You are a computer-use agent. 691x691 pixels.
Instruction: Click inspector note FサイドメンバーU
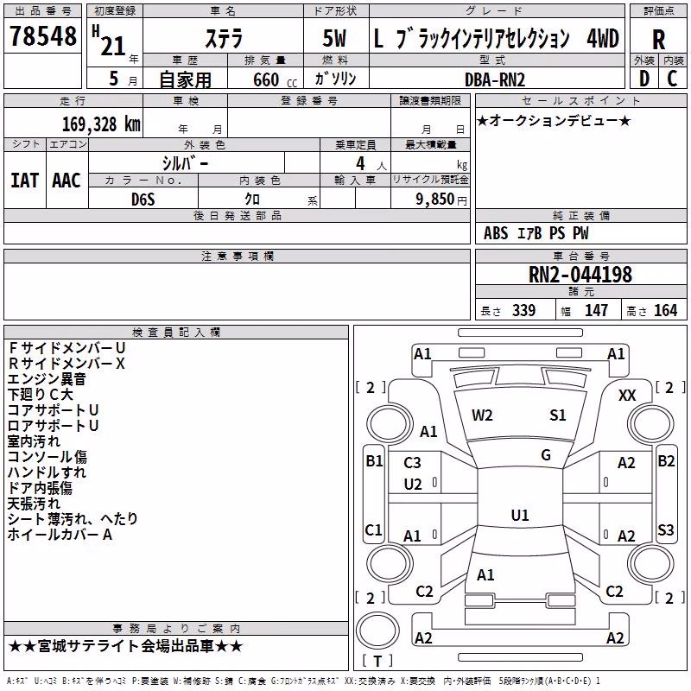click(67, 348)
